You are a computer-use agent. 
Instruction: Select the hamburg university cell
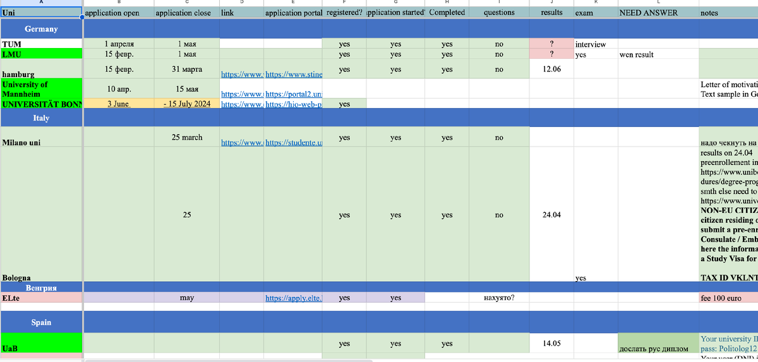coord(42,69)
